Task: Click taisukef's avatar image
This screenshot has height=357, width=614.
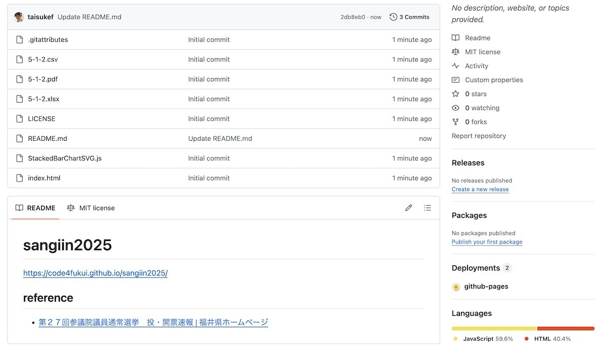Action: pos(19,17)
